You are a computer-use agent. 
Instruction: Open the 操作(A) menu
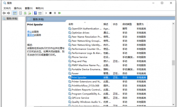(18, 8)
